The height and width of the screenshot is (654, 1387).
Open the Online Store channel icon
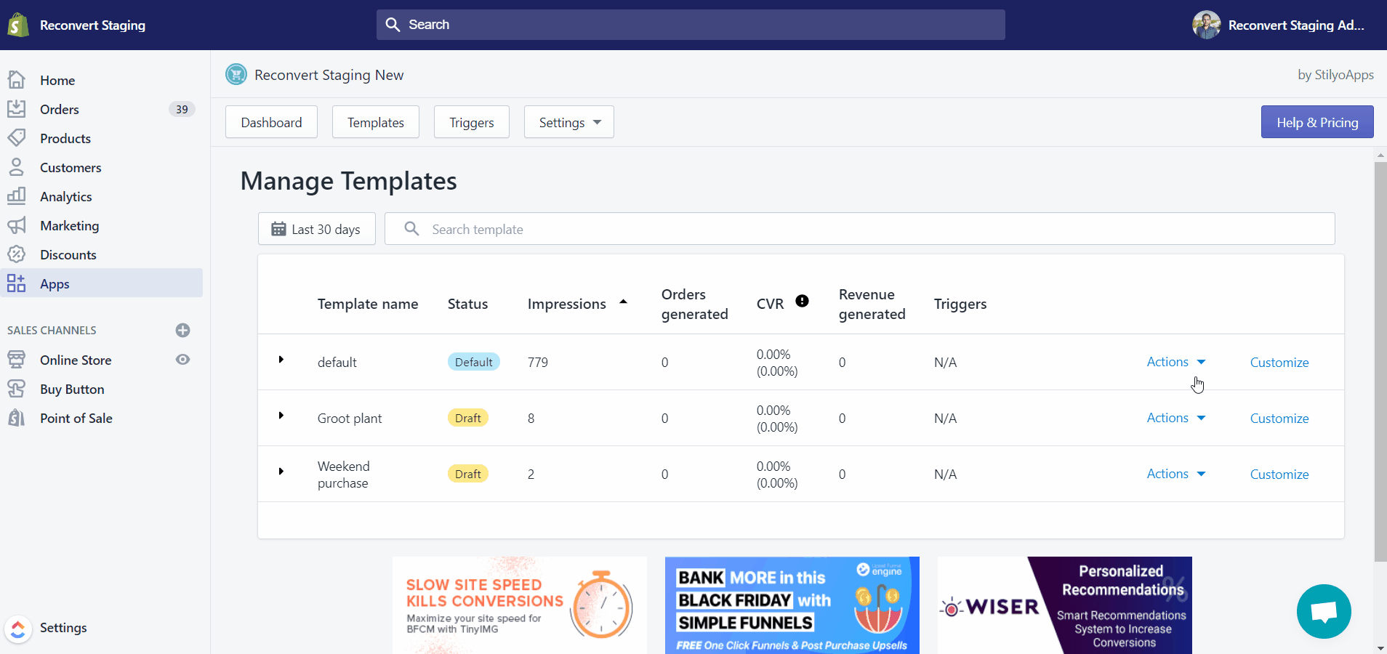17,360
